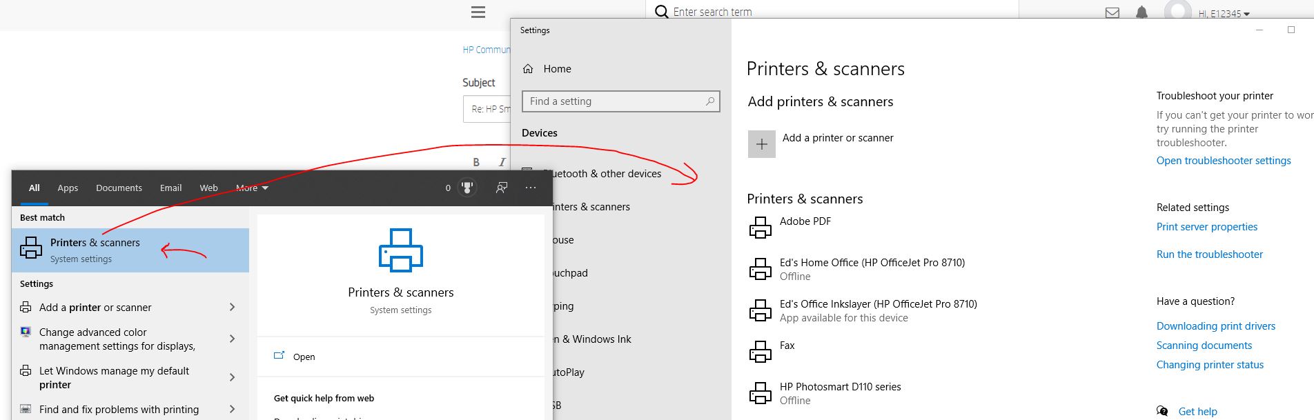Screen dimensions: 1314x420
Task: Switch to the Documents search tab
Action: pos(119,188)
